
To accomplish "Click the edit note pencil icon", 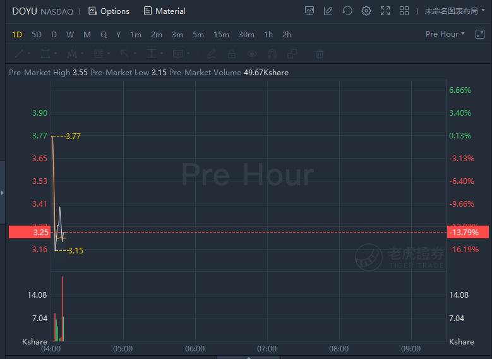I will [x=328, y=11].
